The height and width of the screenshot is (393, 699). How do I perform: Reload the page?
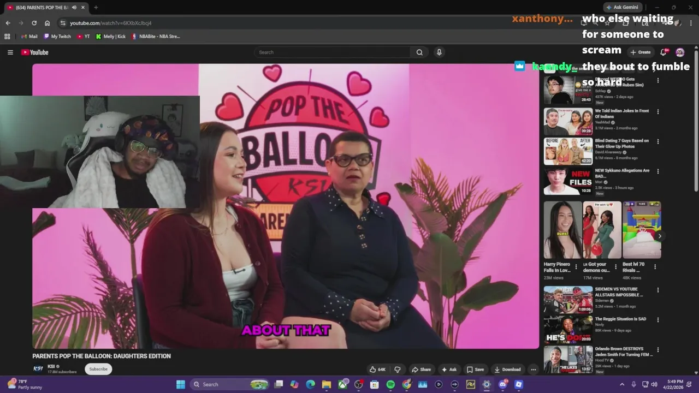click(34, 23)
